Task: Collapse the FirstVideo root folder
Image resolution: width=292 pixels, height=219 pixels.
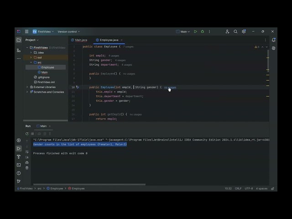Action: (27, 47)
